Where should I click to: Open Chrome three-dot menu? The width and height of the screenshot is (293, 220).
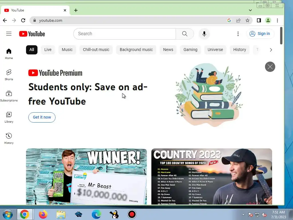coord(277,20)
